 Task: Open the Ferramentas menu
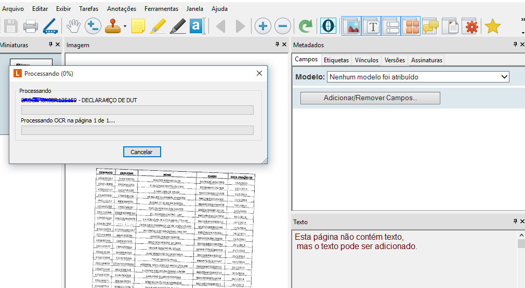pyautogui.click(x=161, y=9)
